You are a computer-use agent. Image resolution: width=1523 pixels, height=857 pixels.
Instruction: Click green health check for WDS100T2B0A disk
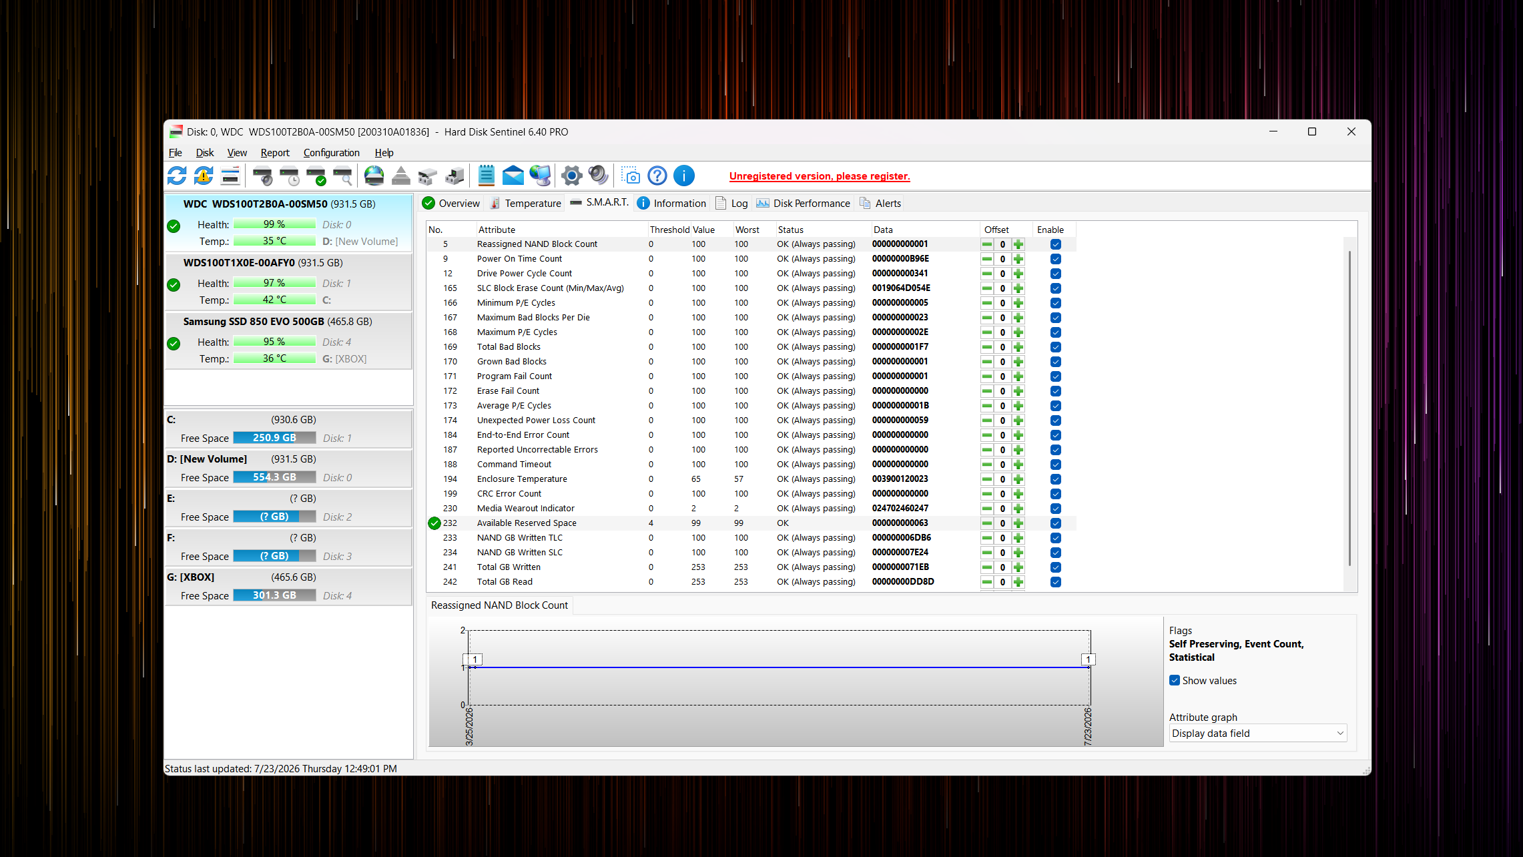tap(174, 226)
